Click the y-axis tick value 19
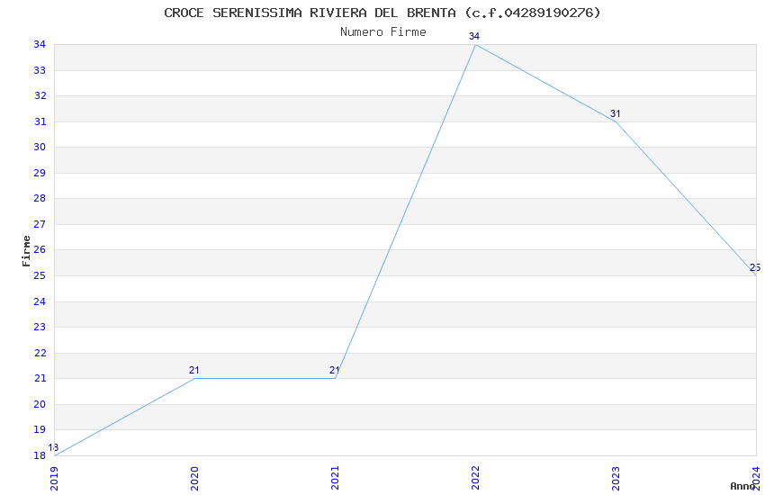This screenshot has width=765, height=495. (x=40, y=429)
